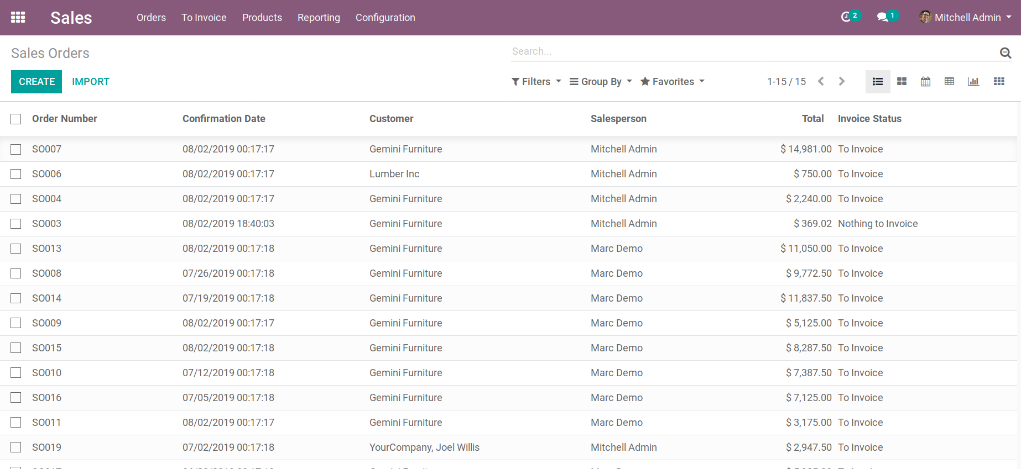The width and height of the screenshot is (1021, 469).
Task: Focus the Search input field
Action: click(x=752, y=51)
